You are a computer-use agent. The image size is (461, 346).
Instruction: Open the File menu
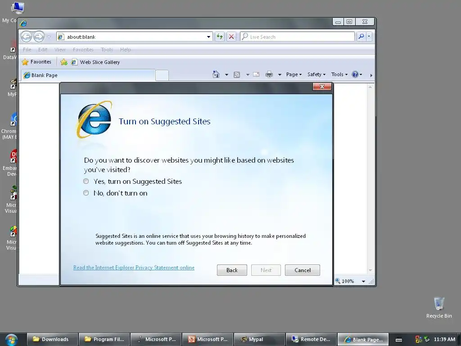pyautogui.click(x=27, y=50)
